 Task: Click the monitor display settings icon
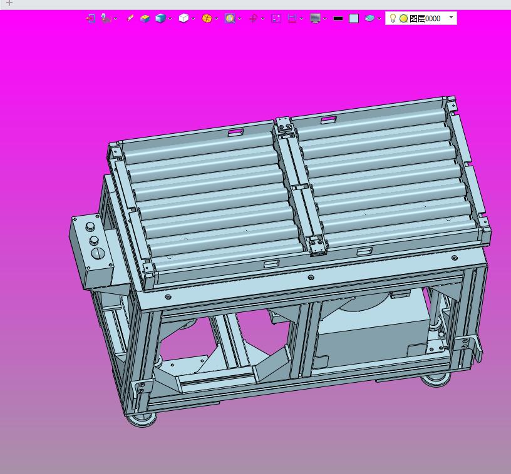click(x=315, y=19)
